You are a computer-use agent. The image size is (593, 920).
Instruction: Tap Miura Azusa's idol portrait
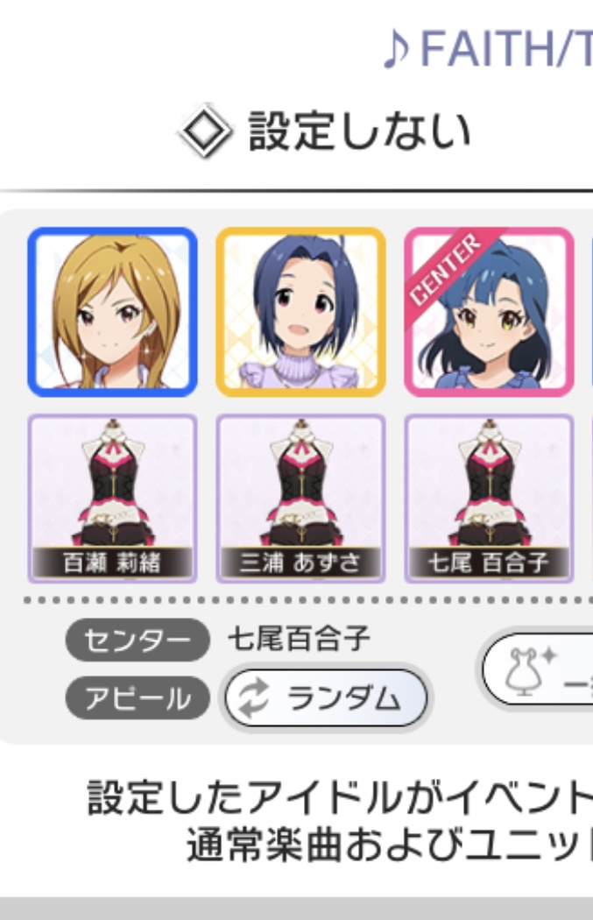(301, 312)
